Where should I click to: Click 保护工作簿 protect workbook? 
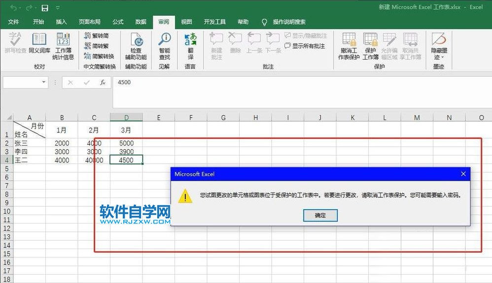coord(370,46)
